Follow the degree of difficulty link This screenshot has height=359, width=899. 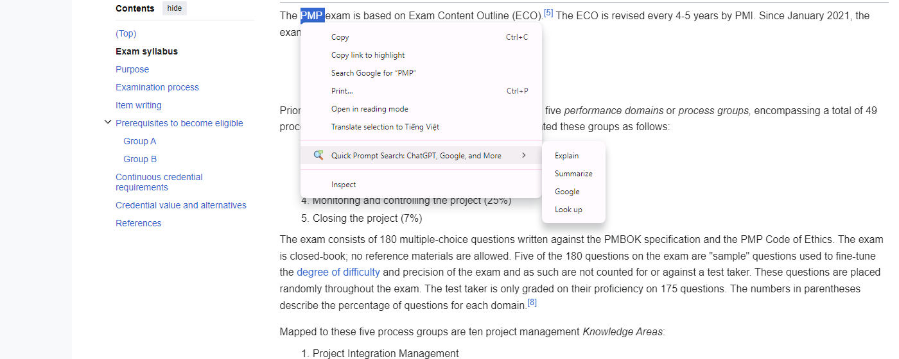338,272
